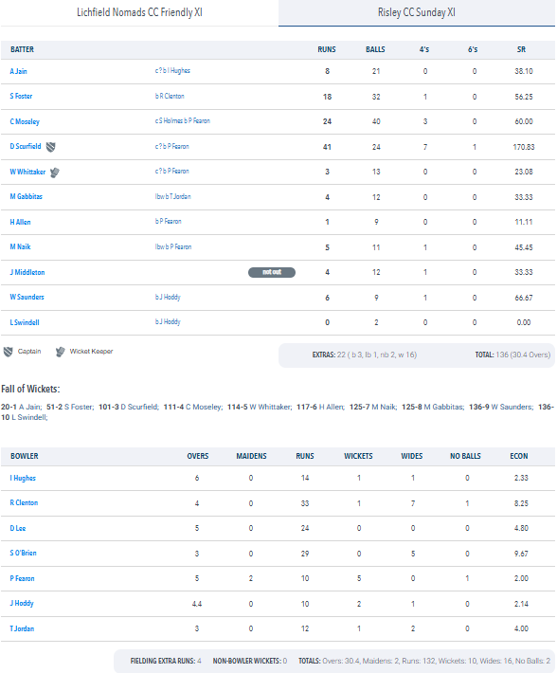Click dismissal text 'b R Clanton'
Image resolution: width=557 pixels, height=673 pixels.
[170, 96]
